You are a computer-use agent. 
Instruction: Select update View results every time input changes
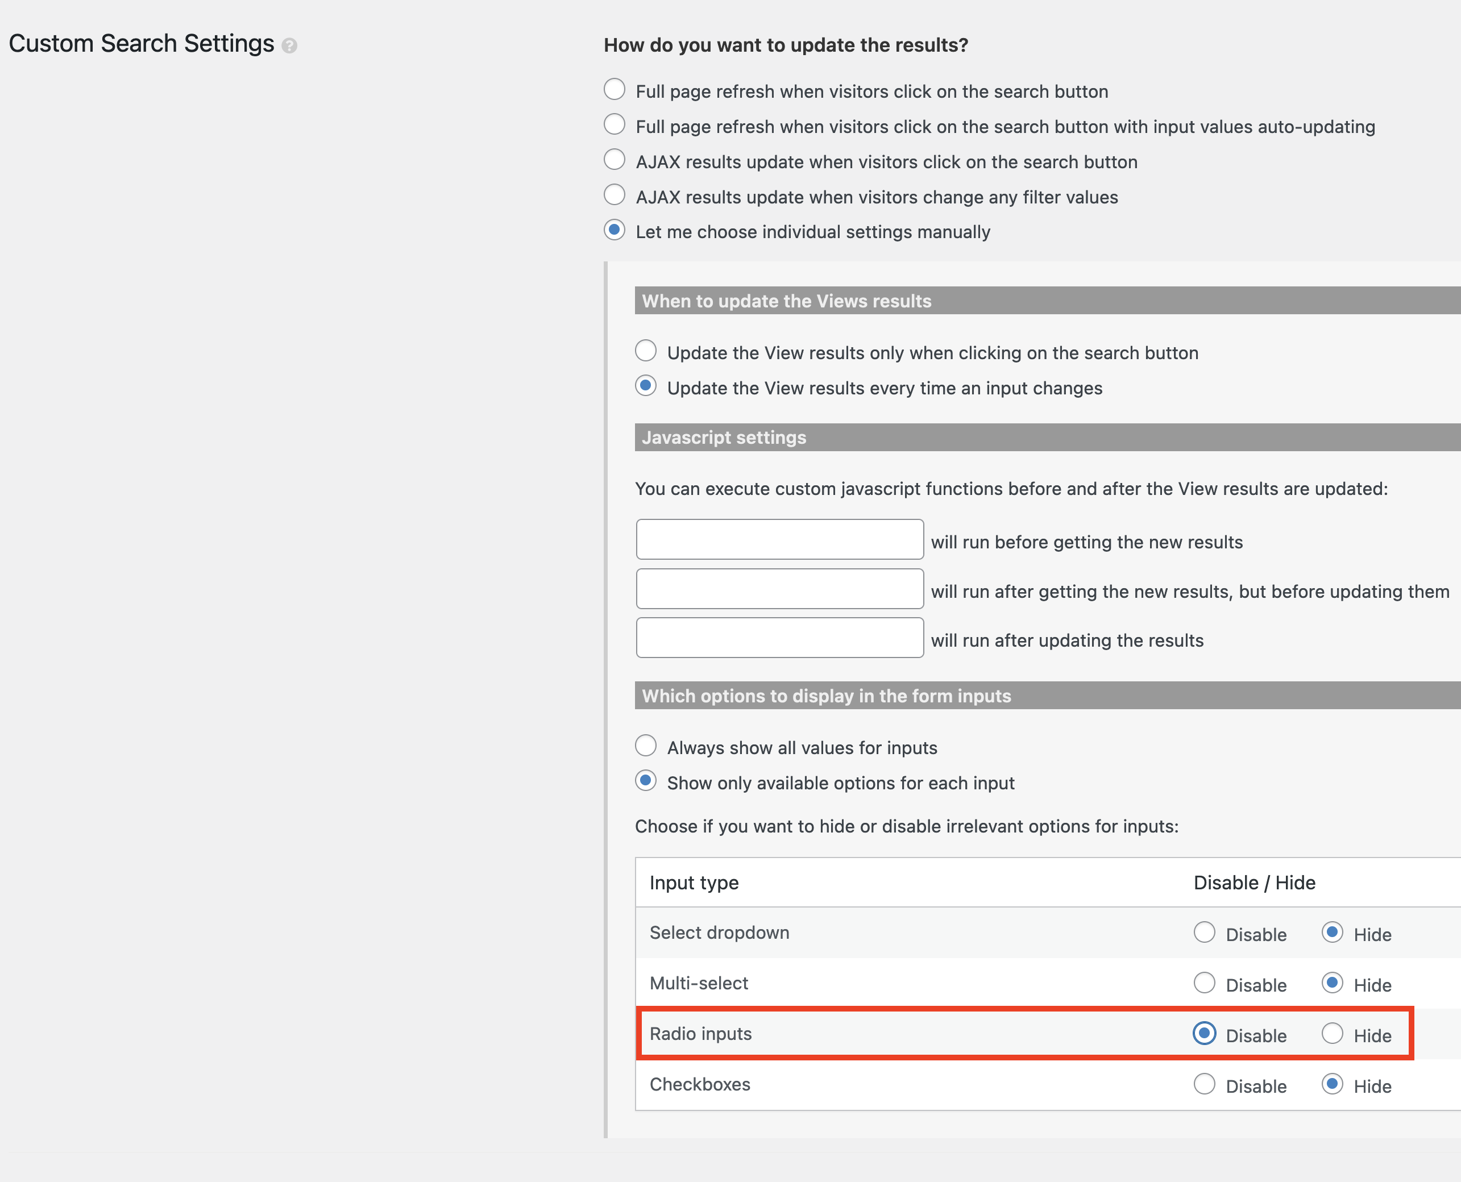coord(646,386)
